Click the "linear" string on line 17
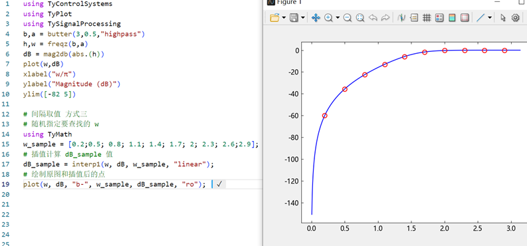Image resolution: width=527 pixels, height=246 pixels. tap(191, 164)
